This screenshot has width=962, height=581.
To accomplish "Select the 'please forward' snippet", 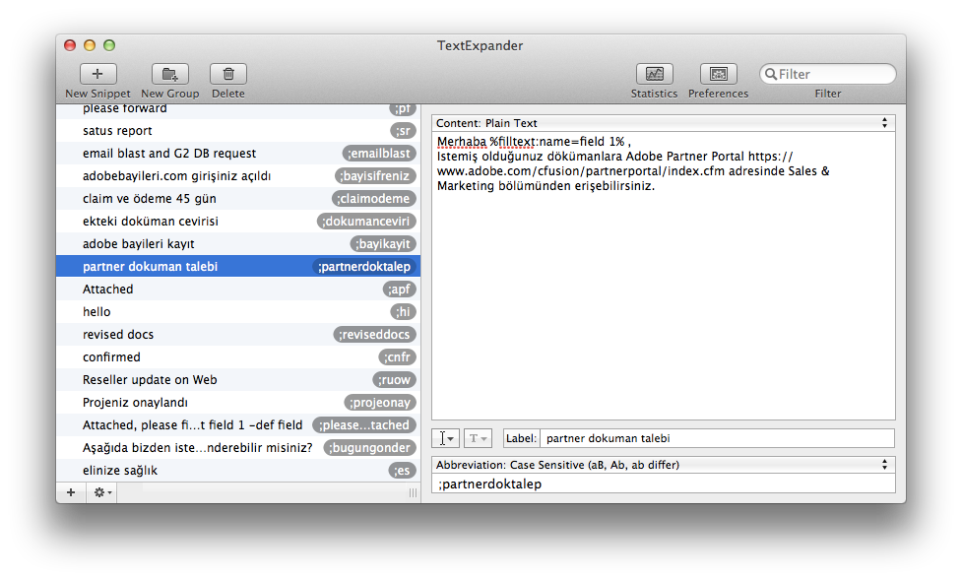I will pyautogui.click(x=238, y=109).
